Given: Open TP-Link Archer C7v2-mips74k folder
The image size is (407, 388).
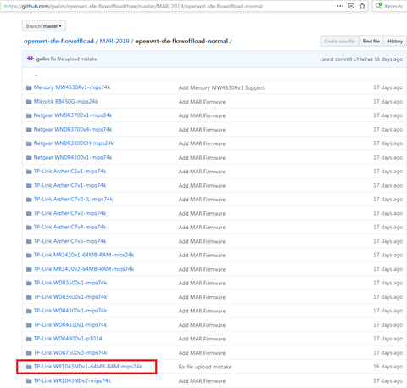Looking at the screenshot, I should click(x=70, y=213).
